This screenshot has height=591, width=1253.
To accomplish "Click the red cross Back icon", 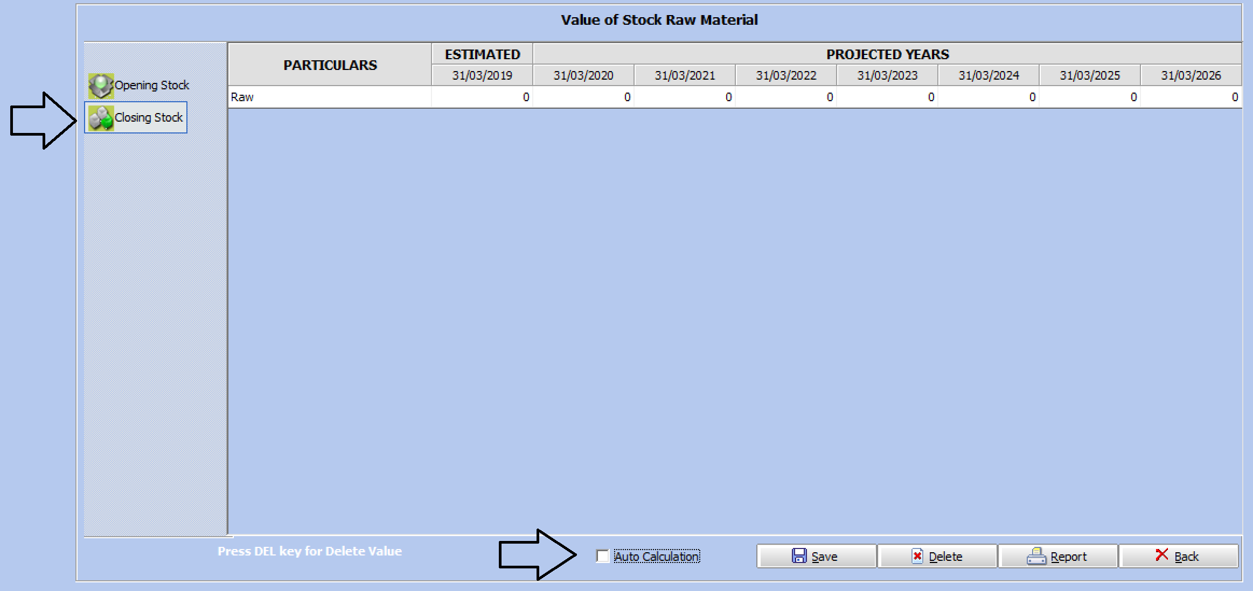I will tap(1161, 555).
